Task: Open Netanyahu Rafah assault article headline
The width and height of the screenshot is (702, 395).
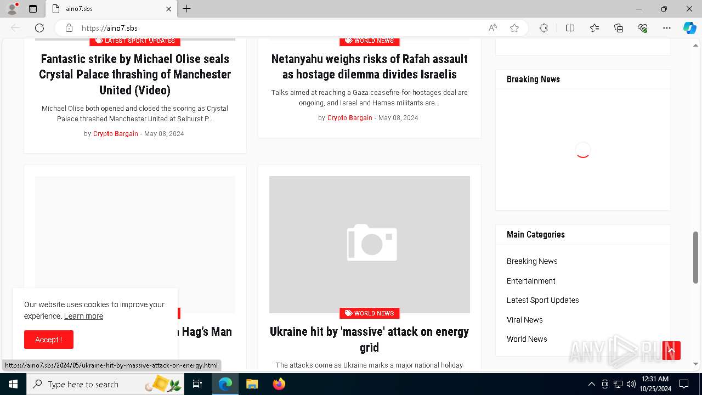Action: [x=370, y=66]
